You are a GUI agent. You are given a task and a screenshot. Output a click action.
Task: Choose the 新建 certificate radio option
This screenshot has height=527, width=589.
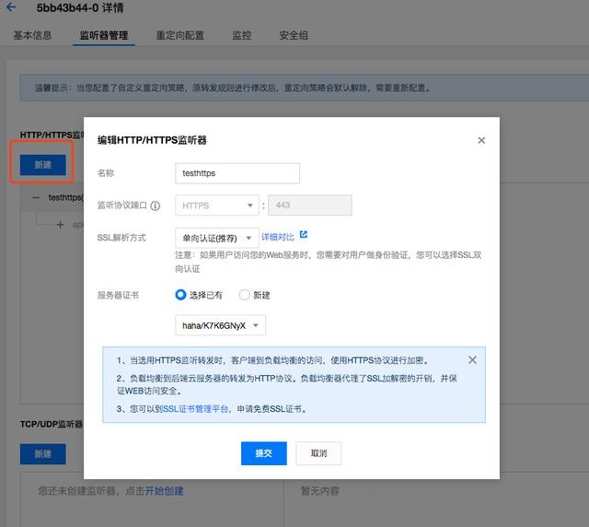[x=244, y=296]
